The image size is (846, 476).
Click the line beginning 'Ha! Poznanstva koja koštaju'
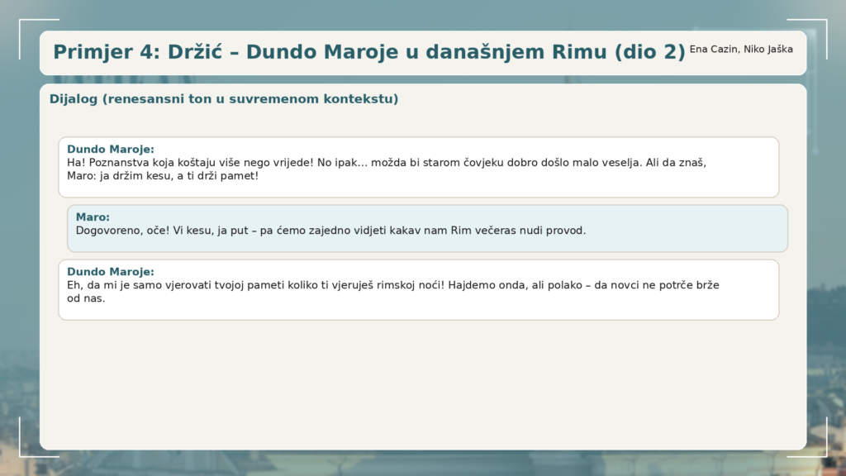[x=386, y=163]
